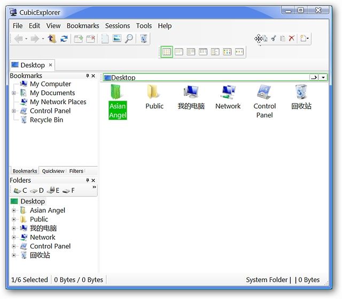Viewport: 342px width, 299px height.
Task: Show more drives with chevron
Action: pyautogui.click(x=94, y=187)
